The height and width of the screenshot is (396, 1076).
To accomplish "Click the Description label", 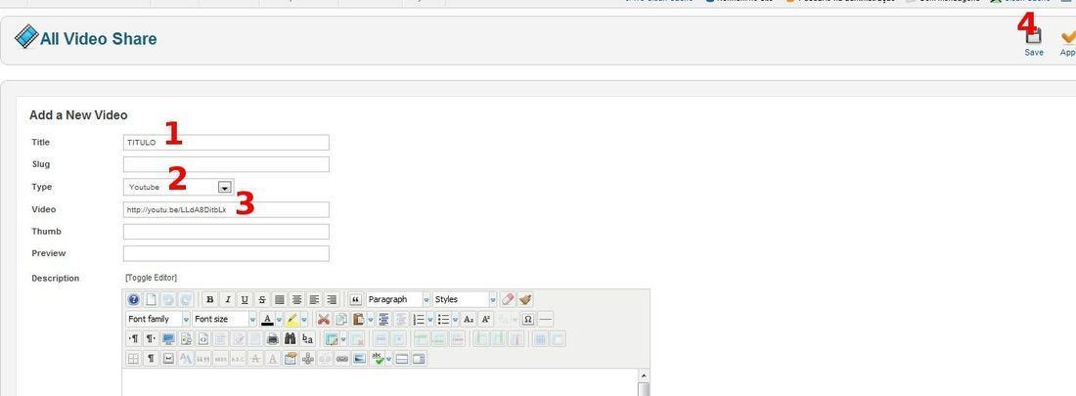I will [x=56, y=278].
